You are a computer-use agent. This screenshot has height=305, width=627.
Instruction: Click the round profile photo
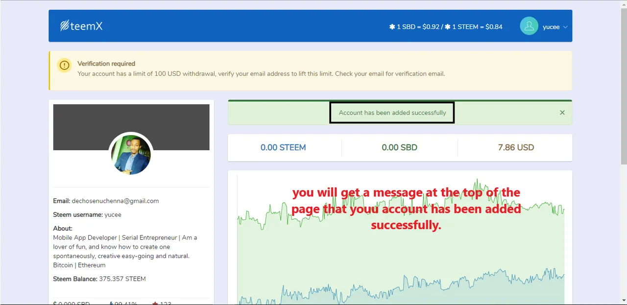[131, 155]
